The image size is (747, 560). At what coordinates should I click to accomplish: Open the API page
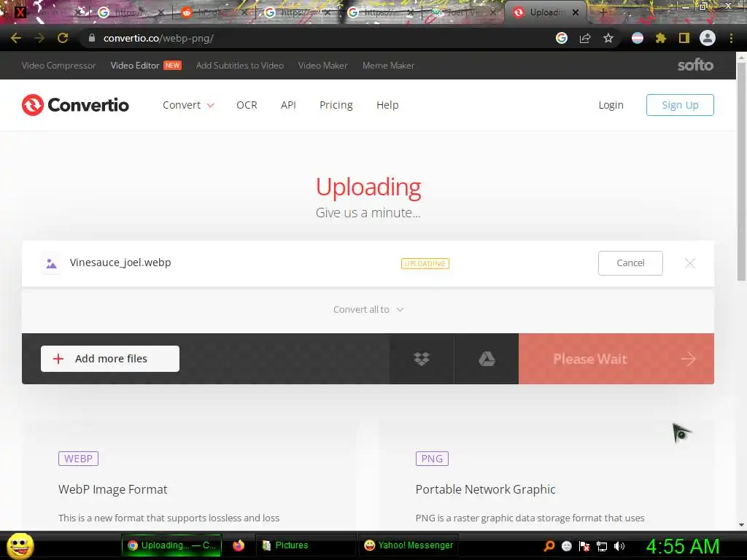click(x=288, y=105)
